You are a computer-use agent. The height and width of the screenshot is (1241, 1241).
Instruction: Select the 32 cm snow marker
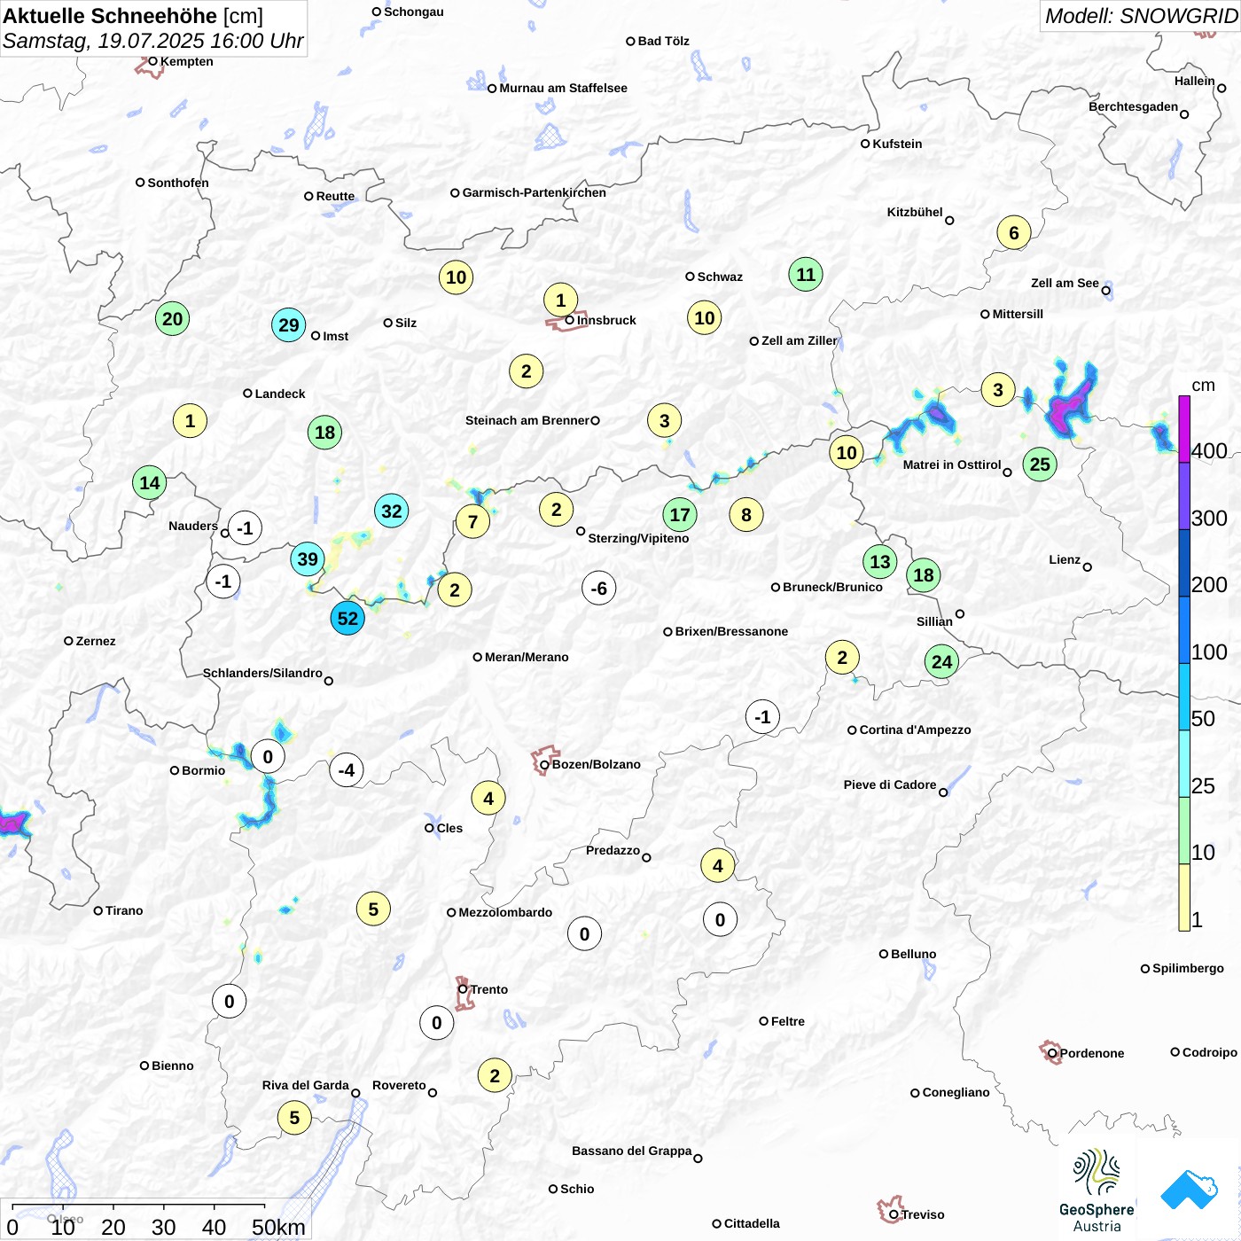click(391, 511)
